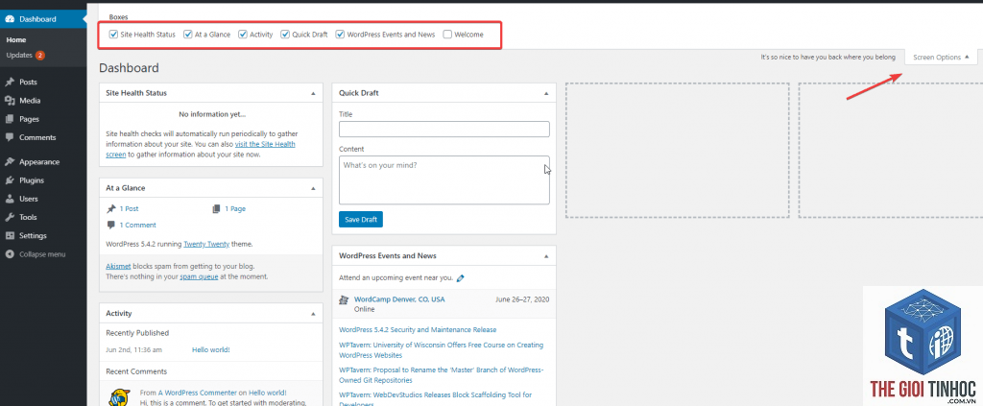The image size is (983, 406).
Task: Click the pencil icon to edit event location
Action: [461, 277]
